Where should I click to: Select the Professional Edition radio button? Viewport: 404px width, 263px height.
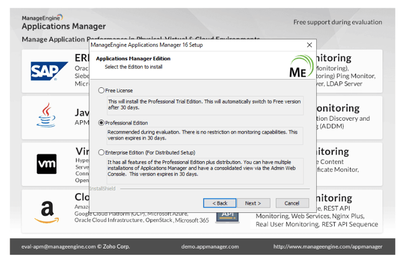pyautogui.click(x=101, y=123)
